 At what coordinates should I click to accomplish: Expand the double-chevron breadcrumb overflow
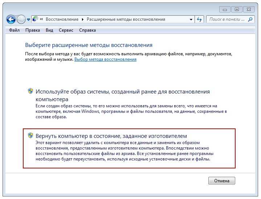[x=41, y=19]
